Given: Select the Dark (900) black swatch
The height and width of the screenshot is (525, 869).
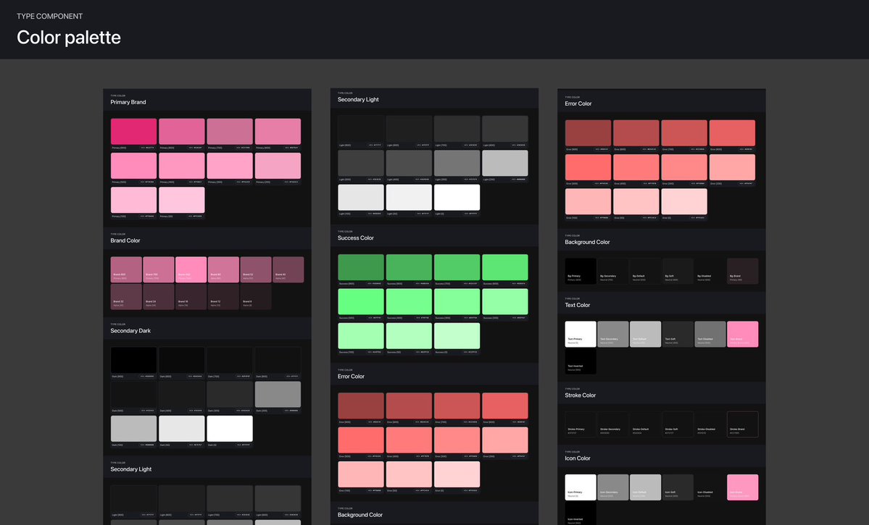Looking at the screenshot, I should click(133, 360).
